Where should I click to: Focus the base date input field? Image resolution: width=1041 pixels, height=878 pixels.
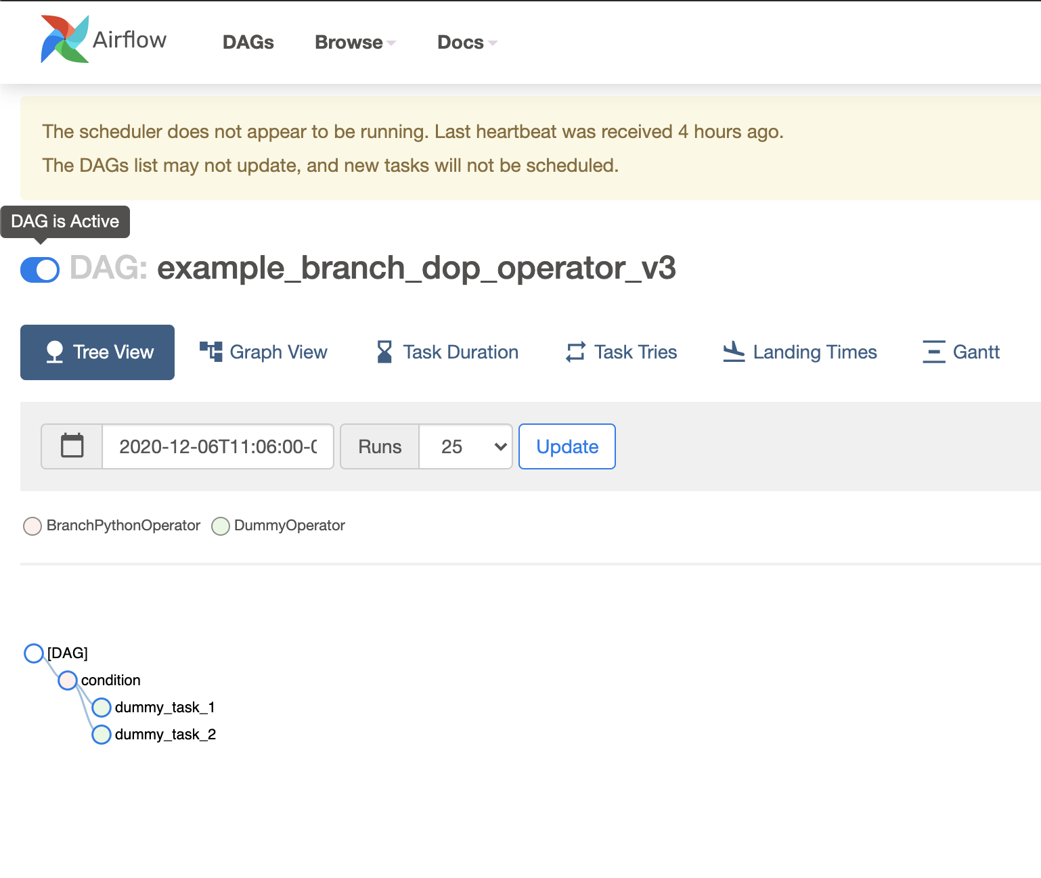pos(218,446)
